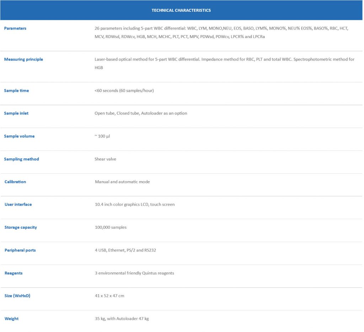
Task: Select the Sample inlet label
Action: coord(16,113)
